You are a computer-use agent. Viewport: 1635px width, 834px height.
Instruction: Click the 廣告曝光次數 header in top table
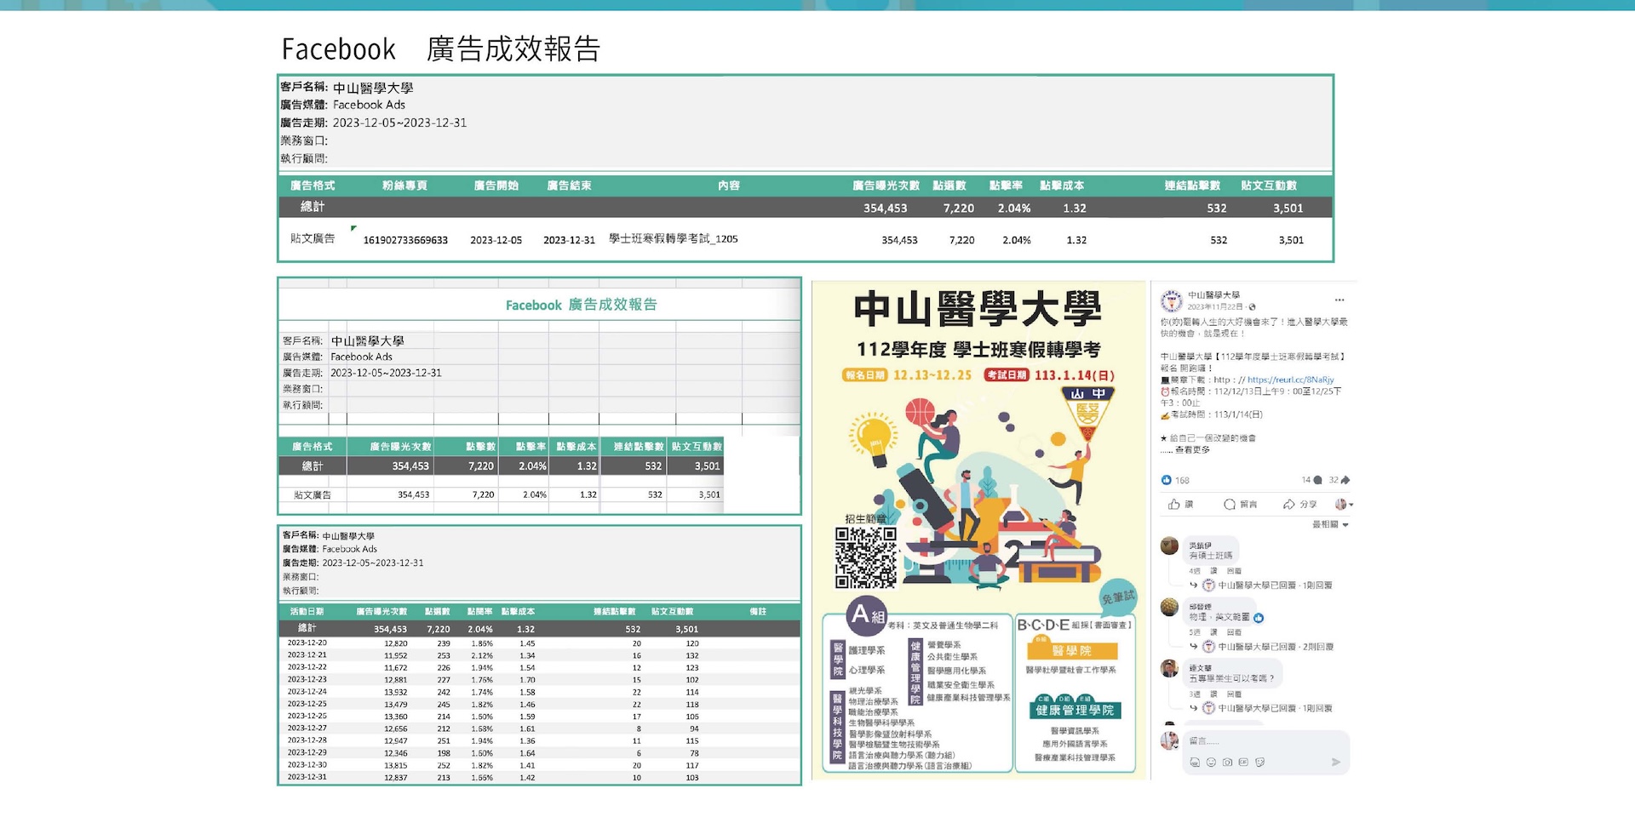pyautogui.click(x=886, y=186)
